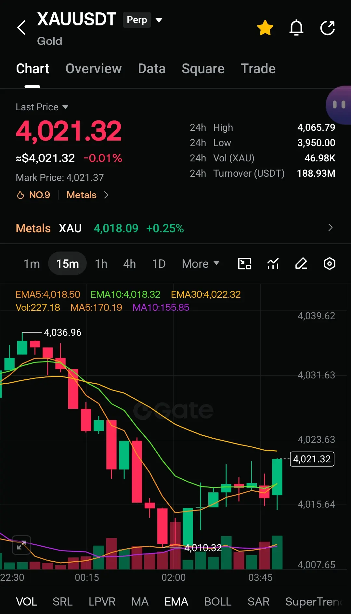Tap the current price tag 4,021.32 on chart
This screenshot has width=351, height=614.
coord(312,459)
